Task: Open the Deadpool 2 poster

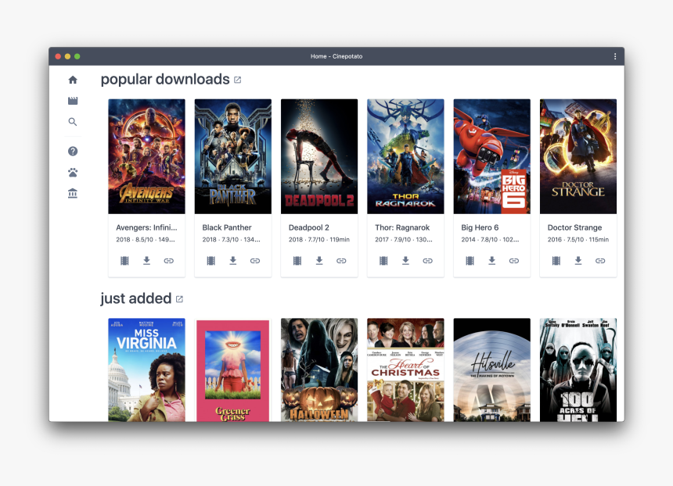Action: (319, 156)
